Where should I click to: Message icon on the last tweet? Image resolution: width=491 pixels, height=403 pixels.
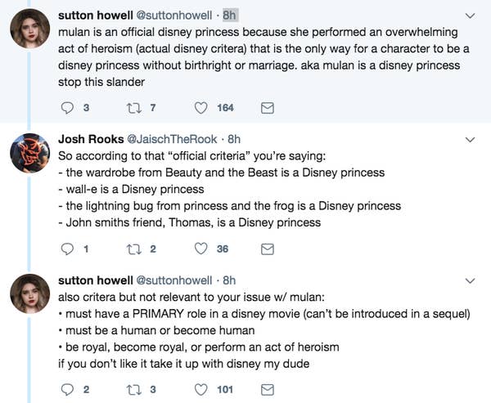coord(267,390)
